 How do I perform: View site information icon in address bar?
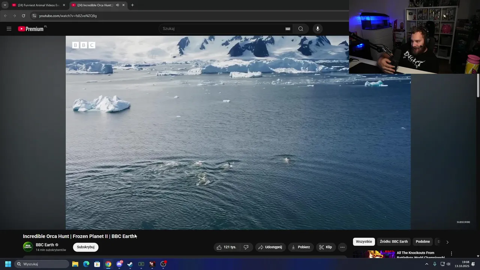[x=34, y=16]
